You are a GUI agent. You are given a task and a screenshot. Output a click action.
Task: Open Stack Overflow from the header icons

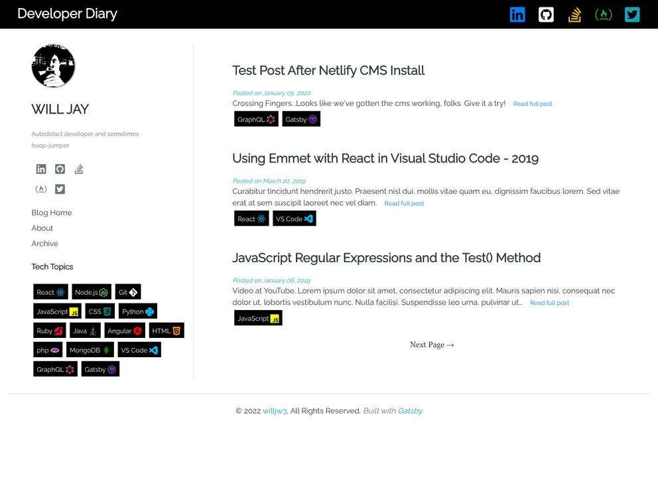point(574,13)
